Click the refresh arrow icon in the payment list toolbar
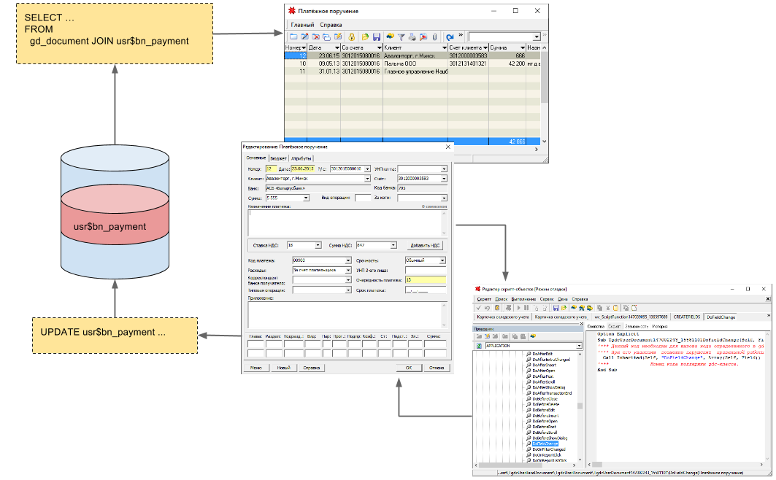The width and height of the screenshot is (776, 480). pos(450,37)
